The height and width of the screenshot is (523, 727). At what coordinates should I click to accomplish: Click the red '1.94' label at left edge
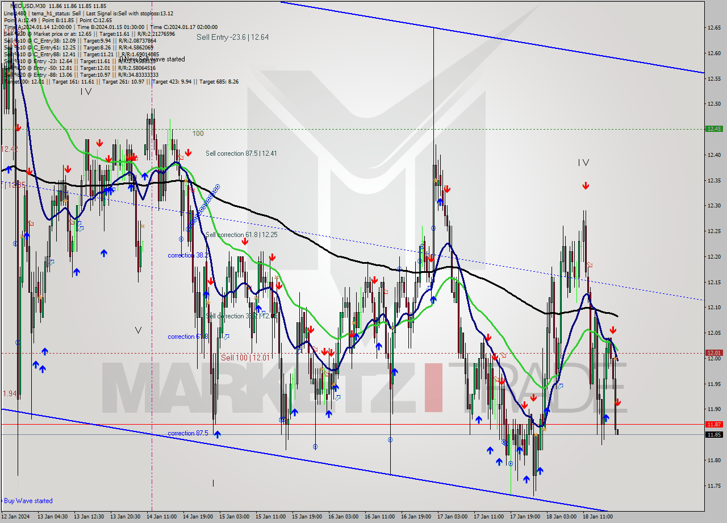10,393
